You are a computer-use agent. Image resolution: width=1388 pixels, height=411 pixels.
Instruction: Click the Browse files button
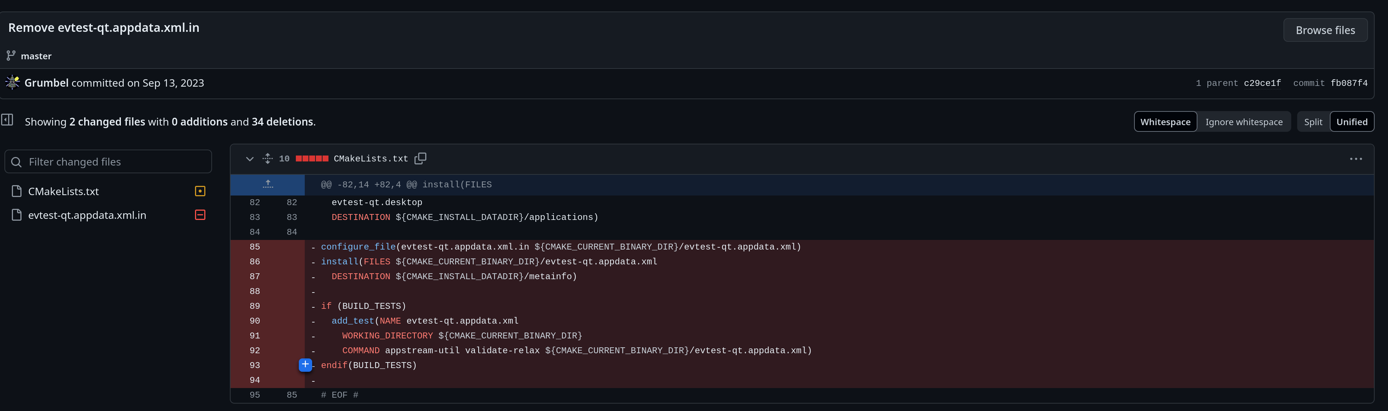(1325, 30)
